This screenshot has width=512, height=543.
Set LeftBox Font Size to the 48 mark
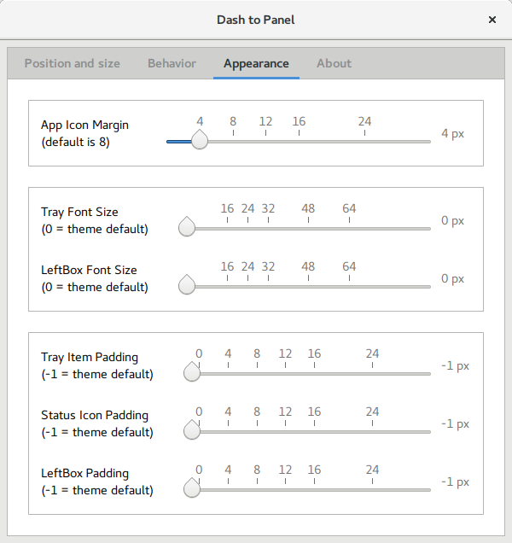(308, 286)
